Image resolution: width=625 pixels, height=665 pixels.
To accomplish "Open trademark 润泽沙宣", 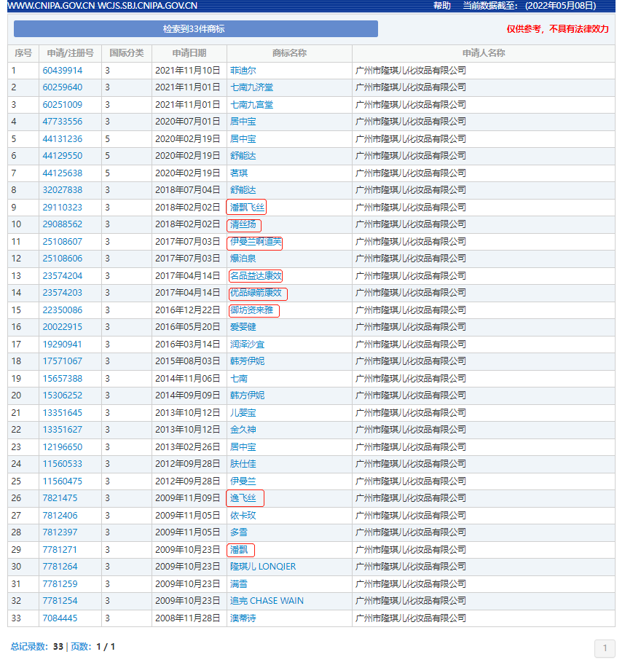I will pyautogui.click(x=247, y=345).
